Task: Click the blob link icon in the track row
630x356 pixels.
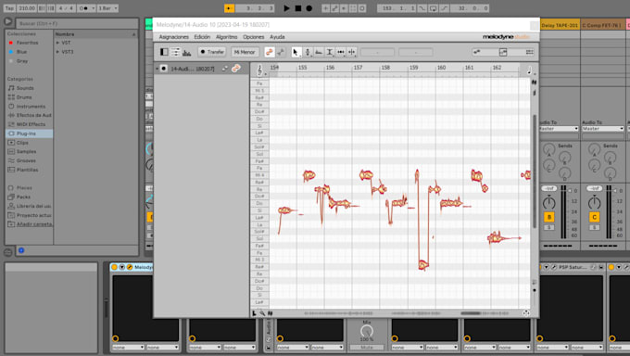Action: click(236, 69)
